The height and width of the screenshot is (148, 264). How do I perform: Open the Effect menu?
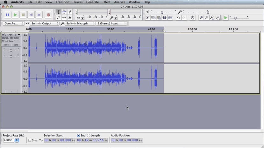tap(106, 2)
